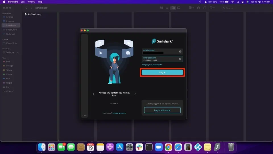Clear the email address field

pos(180,52)
